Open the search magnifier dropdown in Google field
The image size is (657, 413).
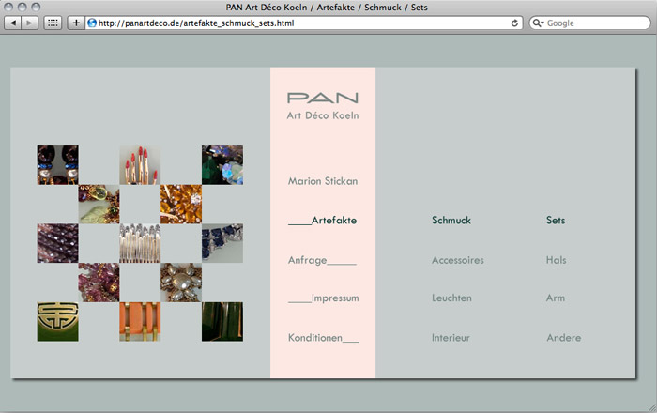(538, 23)
